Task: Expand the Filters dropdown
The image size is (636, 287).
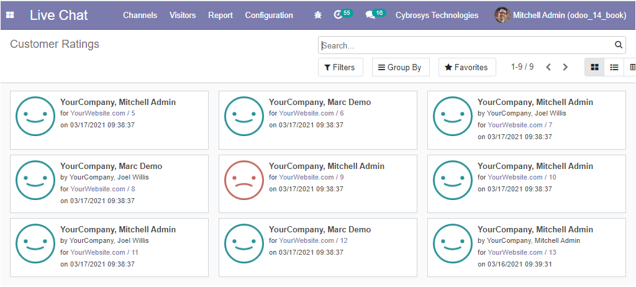Action: tap(340, 67)
